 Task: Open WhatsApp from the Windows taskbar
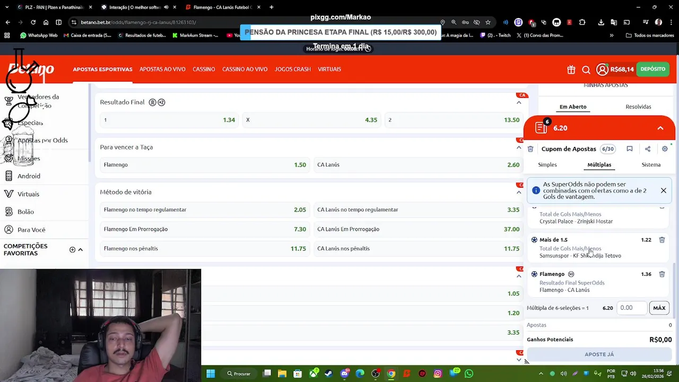(x=469, y=374)
